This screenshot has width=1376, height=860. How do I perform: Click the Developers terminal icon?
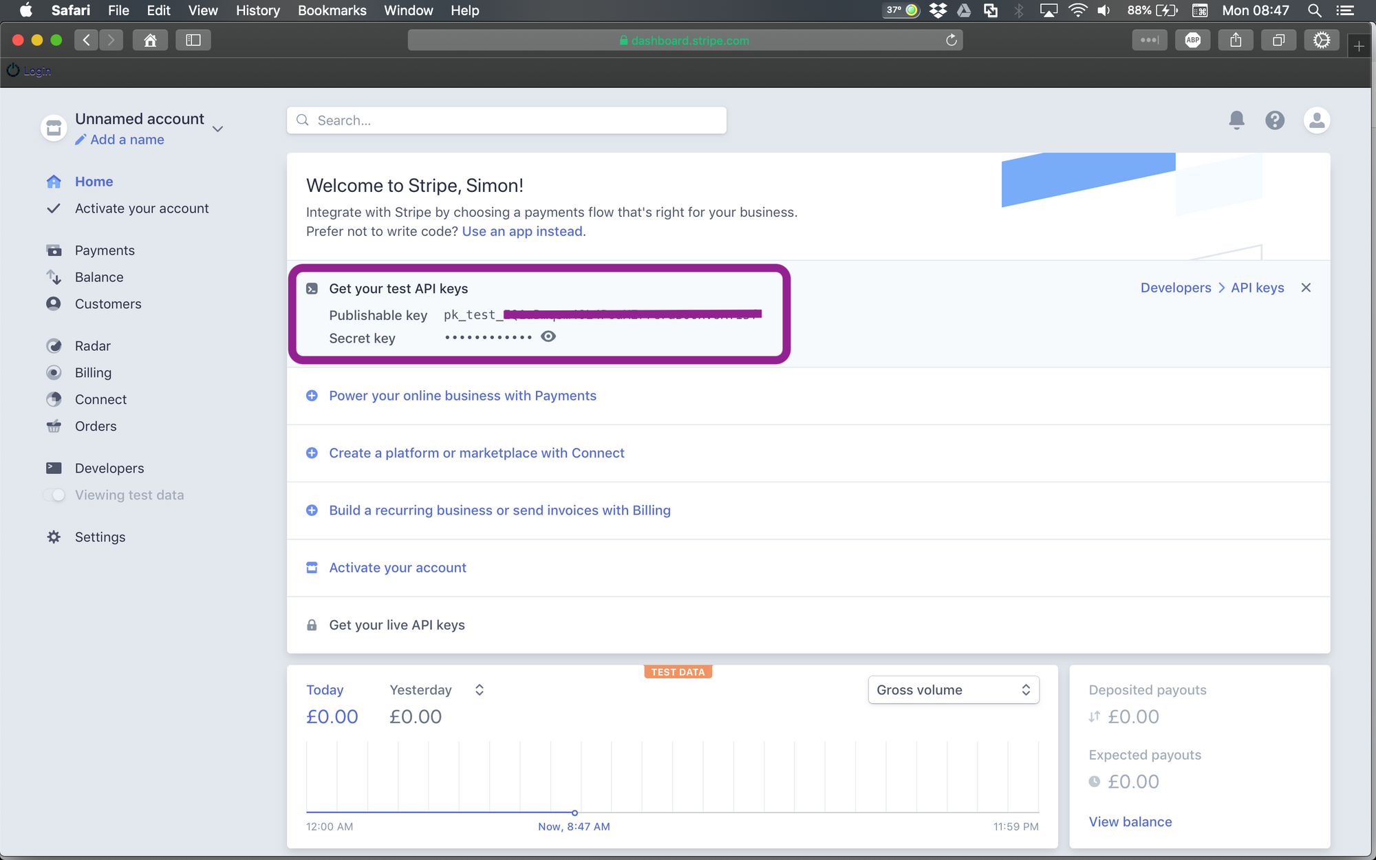54,469
